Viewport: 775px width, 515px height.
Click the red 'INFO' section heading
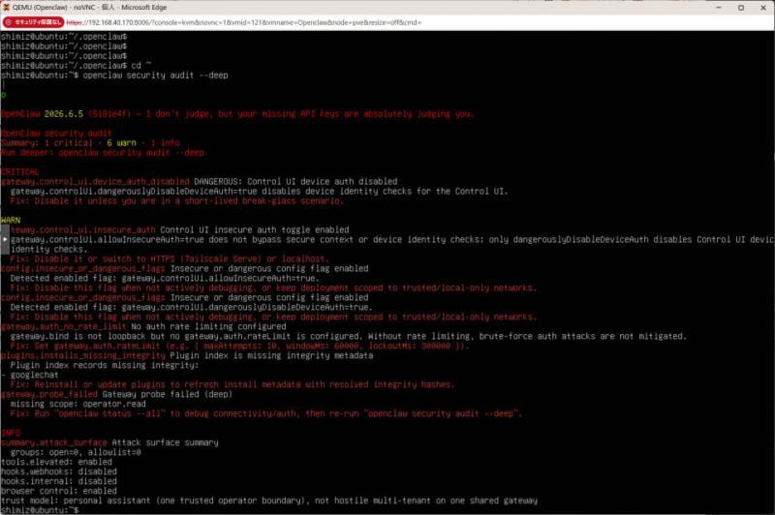[x=11, y=433]
